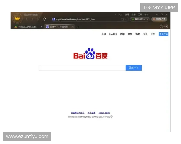Image resolution: width=181 pixels, height=144 pixels.
Task: Click the Baidu logo
Action: point(91,53)
